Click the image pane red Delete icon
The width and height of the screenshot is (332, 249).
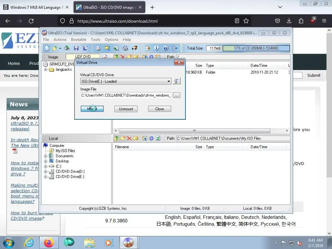pos(123,56)
